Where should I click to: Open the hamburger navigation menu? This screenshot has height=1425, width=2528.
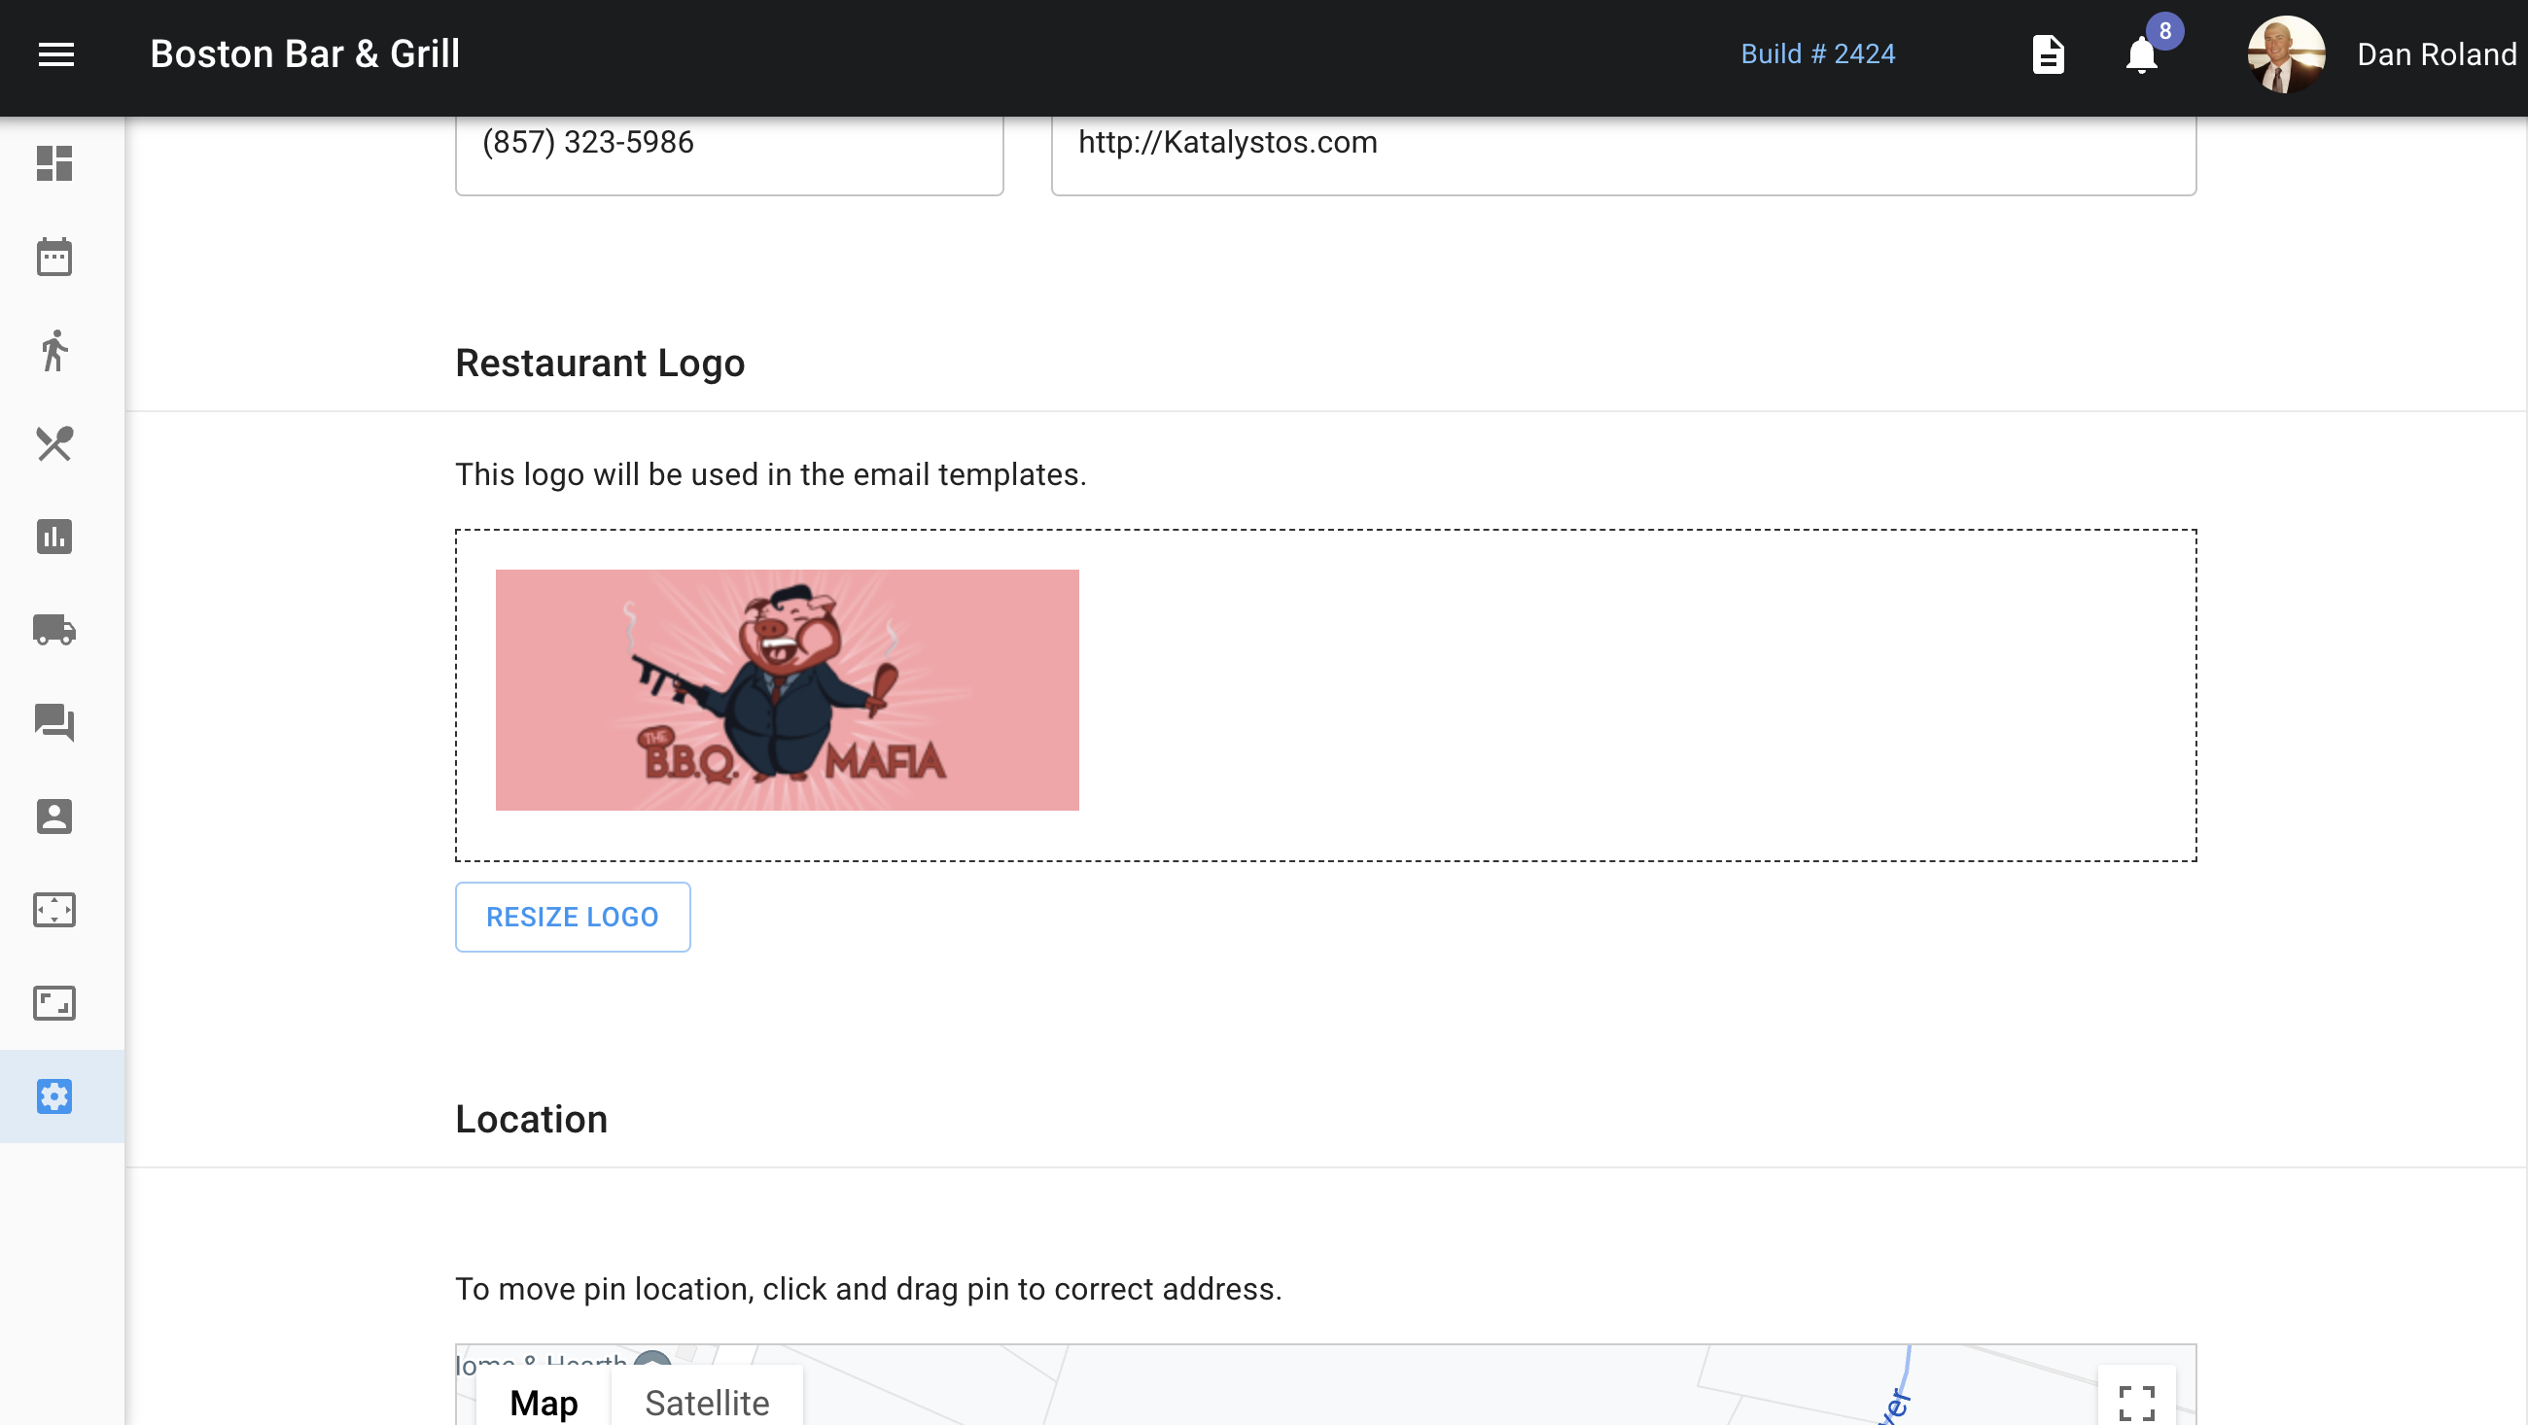[56, 55]
